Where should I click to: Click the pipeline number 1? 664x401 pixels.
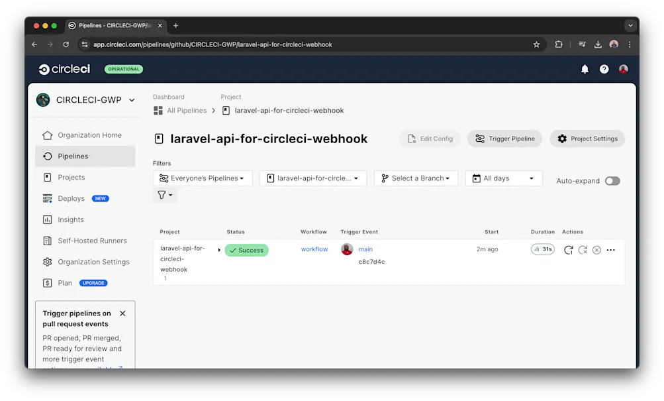(x=165, y=278)
